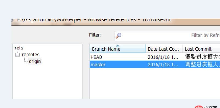Collapse the remotes tree node
This screenshot has width=220, height=108.
click(17, 55)
